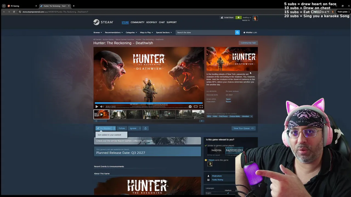Click the First-Person tag
This screenshot has width=351, height=197.
tap(223, 116)
